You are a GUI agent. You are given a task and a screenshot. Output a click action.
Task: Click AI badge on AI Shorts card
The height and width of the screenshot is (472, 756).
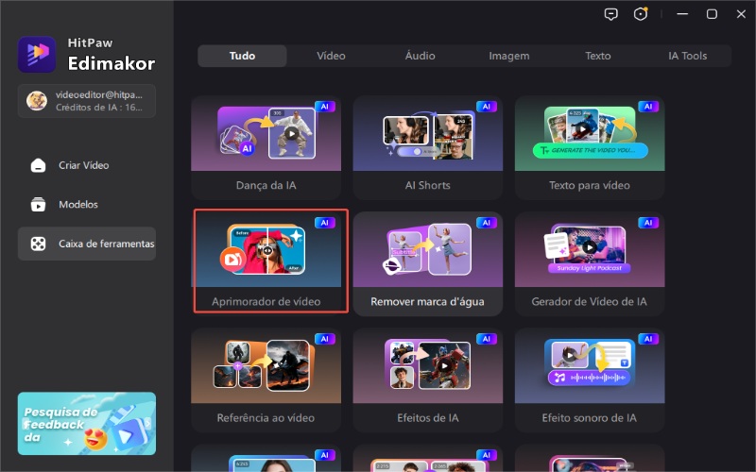486,107
